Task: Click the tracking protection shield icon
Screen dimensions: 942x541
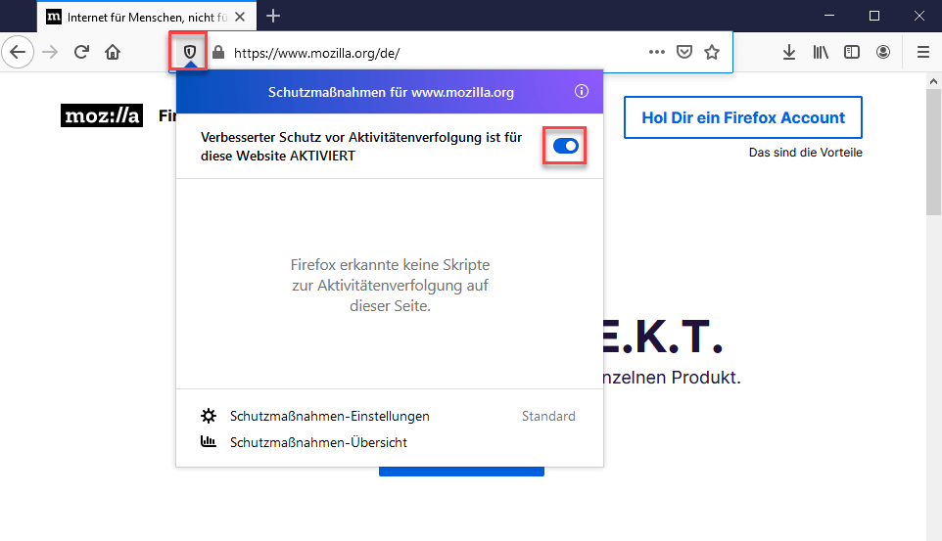Action: coord(190,52)
